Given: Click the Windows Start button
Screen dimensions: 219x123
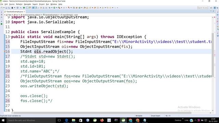Looking at the screenshot, I should 3,120.
